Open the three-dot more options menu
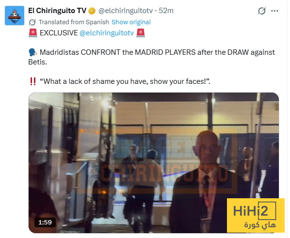The width and height of the screenshot is (290, 238). click(274, 11)
